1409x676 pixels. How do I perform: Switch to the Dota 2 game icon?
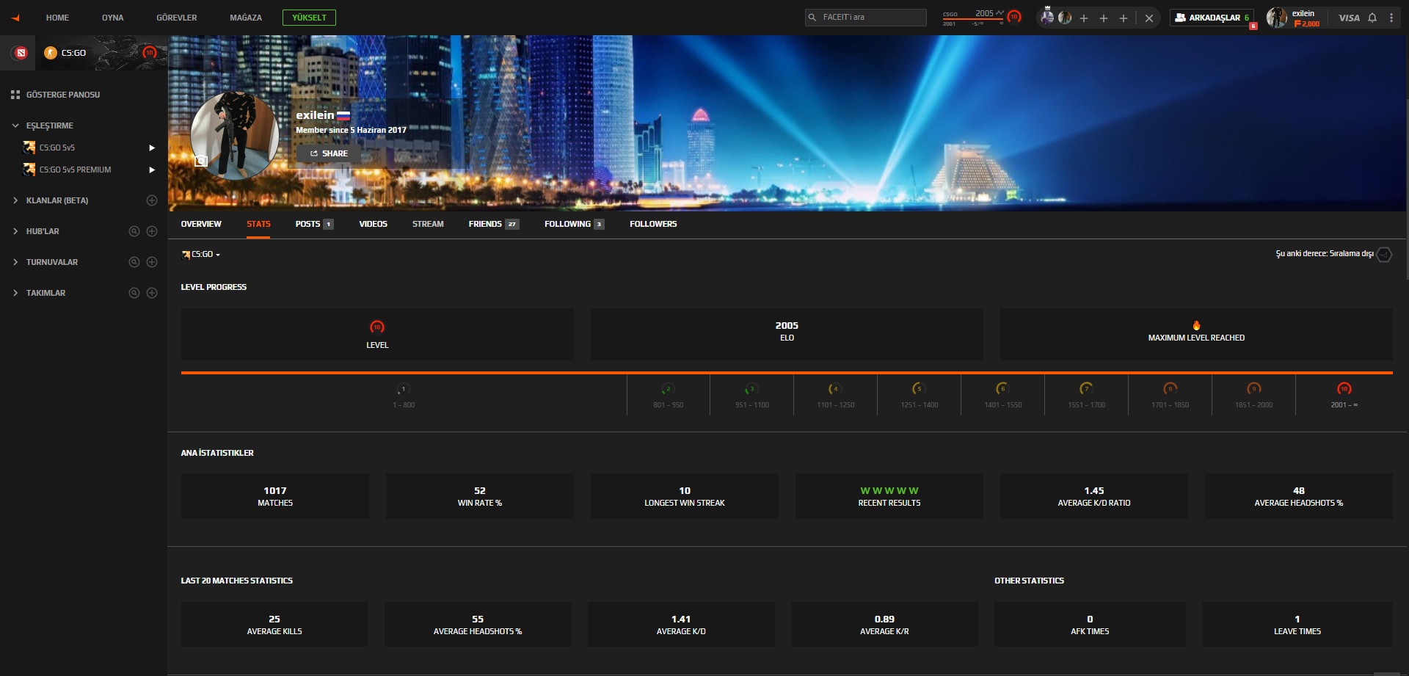(x=21, y=53)
